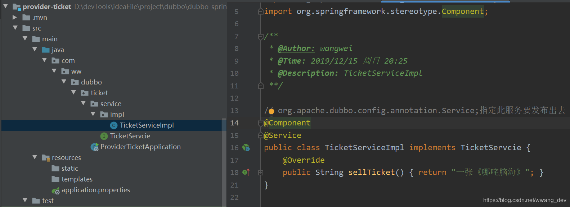
Task: Collapse the com package arrow
Action: click(x=44, y=60)
